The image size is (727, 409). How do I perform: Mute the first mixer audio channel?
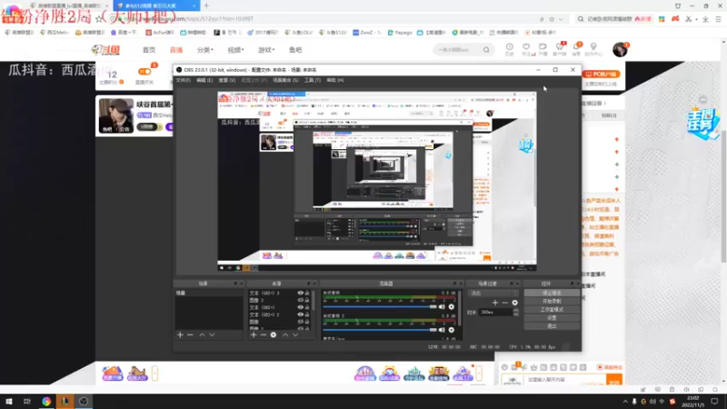pos(442,306)
